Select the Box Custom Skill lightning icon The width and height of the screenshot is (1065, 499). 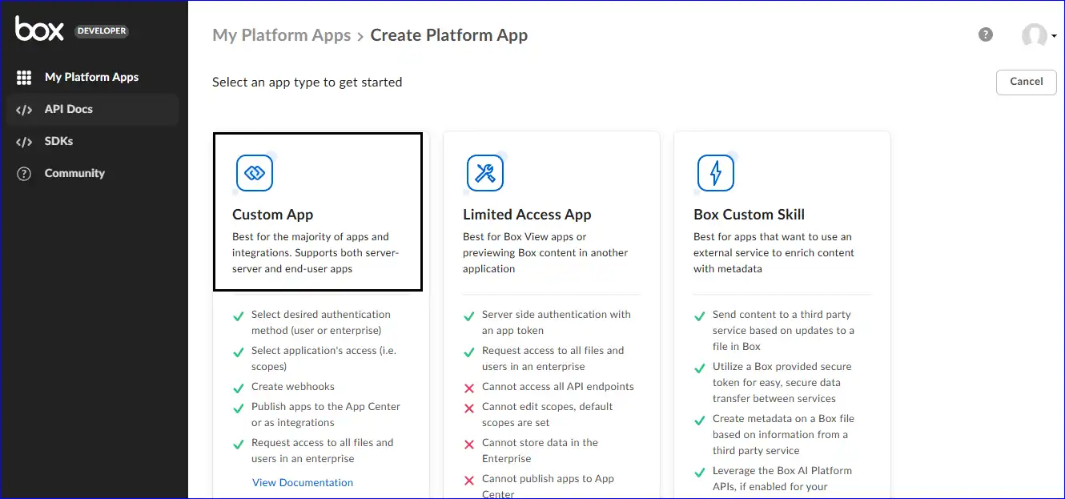[716, 173]
